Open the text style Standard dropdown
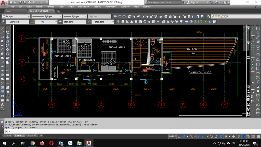261x147 pixels. tap(18, 22)
